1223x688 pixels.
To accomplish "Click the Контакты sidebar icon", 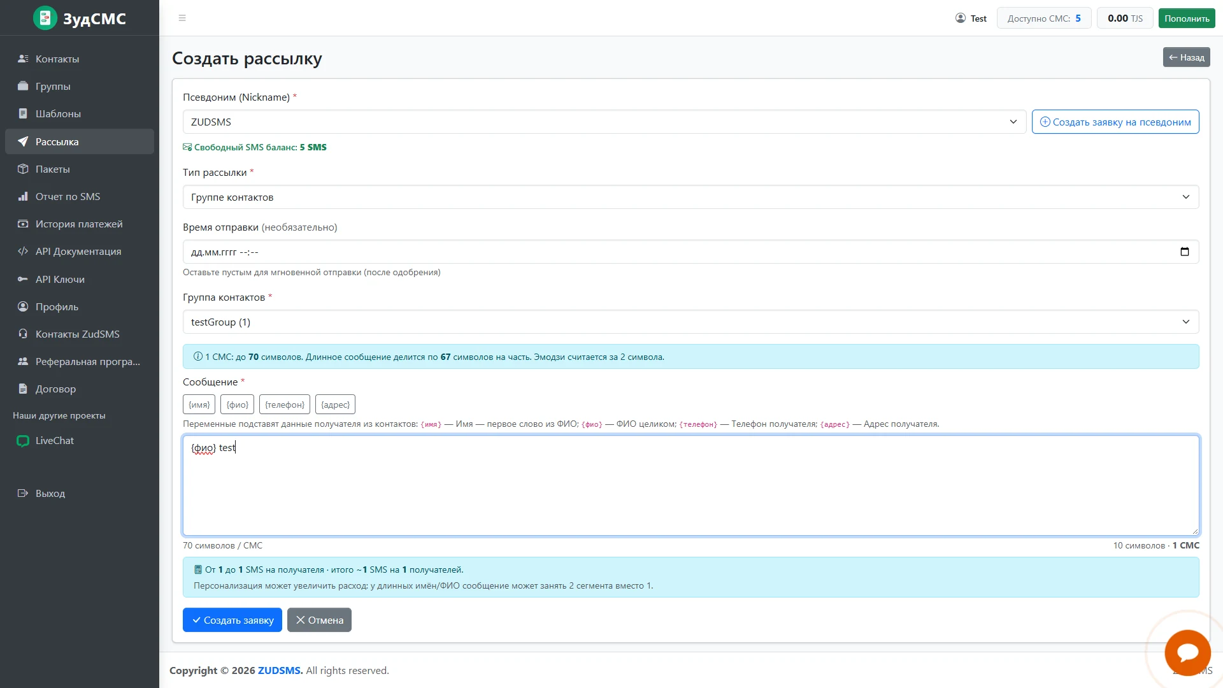I will (x=23, y=59).
